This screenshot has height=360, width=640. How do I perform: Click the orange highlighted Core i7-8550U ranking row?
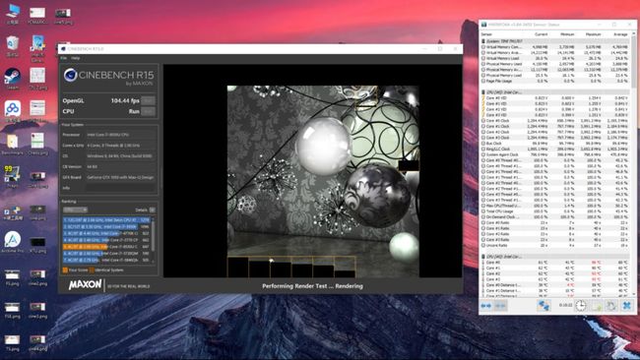106,247
